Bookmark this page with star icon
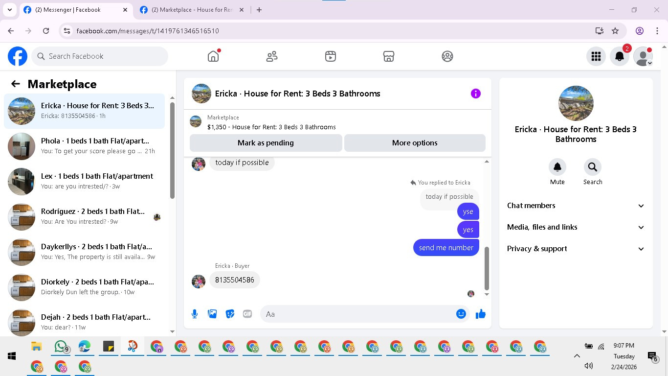This screenshot has width=668, height=376. [x=615, y=31]
